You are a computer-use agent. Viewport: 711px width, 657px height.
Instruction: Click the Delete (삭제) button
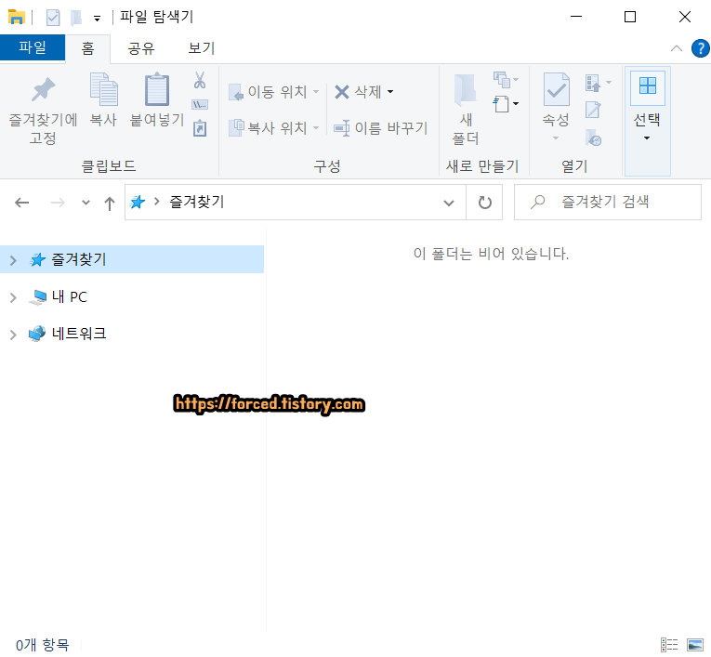(x=359, y=92)
